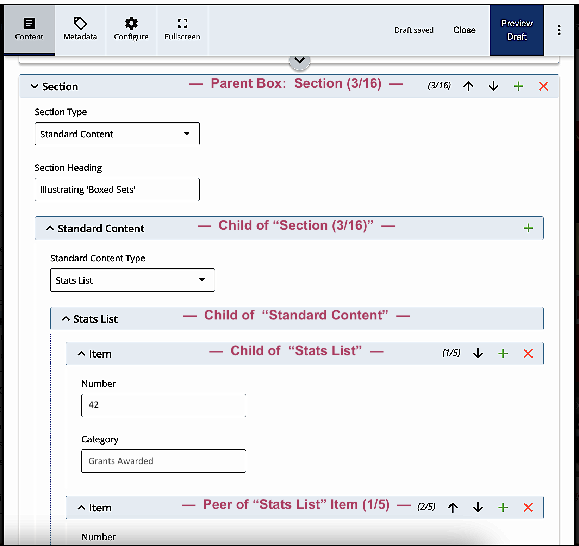579x546 pixels.
Task: Edit the Category field Grants Awarded
Action: 164,461
